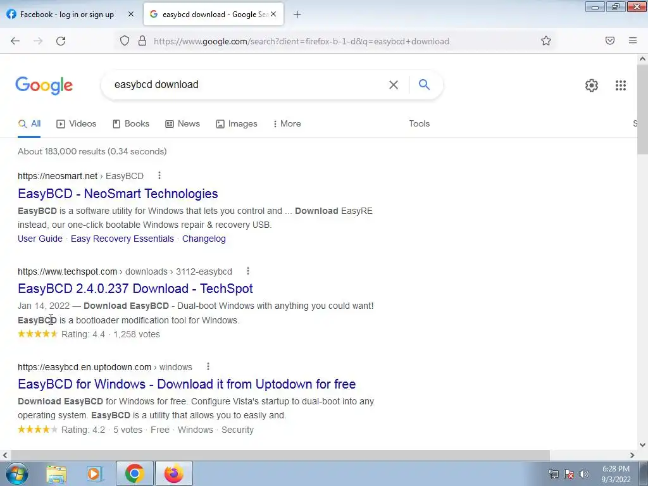Focus the browser address bar

pyautogui.click(x=301, y=41)
